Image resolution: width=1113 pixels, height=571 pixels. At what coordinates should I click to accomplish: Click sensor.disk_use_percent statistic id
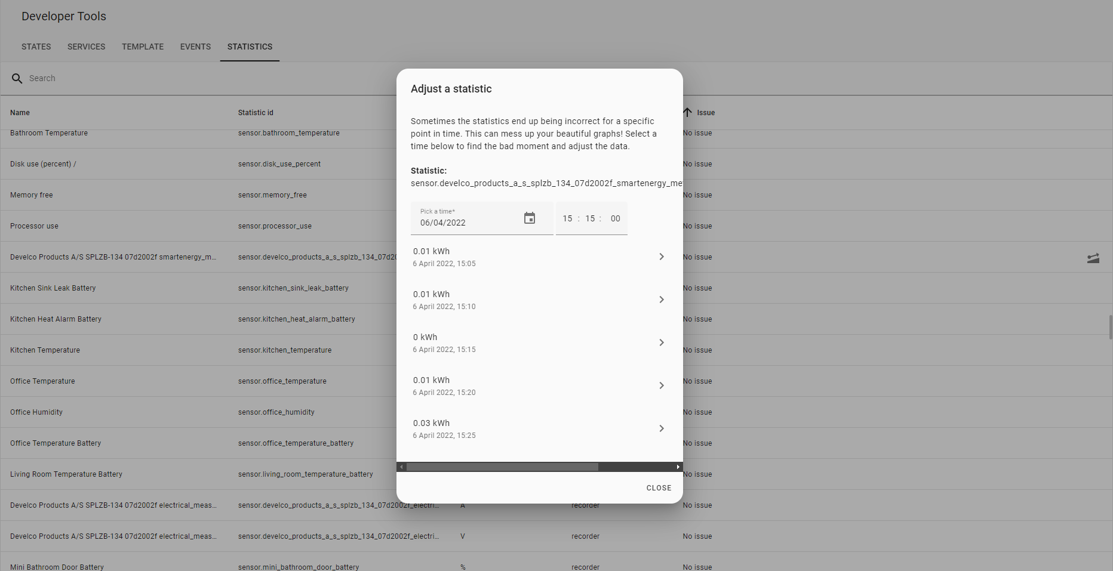[x=279, y=164]
